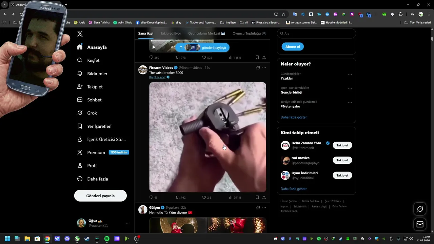The image size is (434, 244).
Task: Bookmark this page with the star icon
Action: coord(283,14)
